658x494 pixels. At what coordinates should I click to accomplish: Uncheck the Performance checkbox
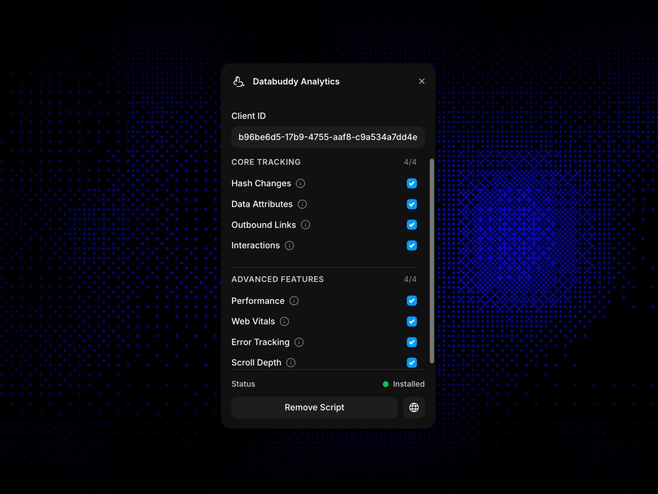click(412, 301)
